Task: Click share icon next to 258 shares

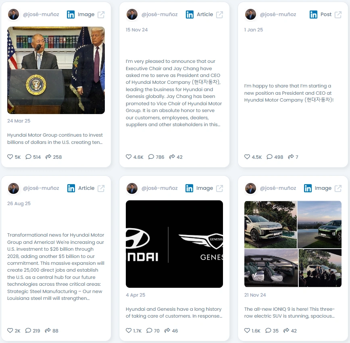Action: [48, 157]
